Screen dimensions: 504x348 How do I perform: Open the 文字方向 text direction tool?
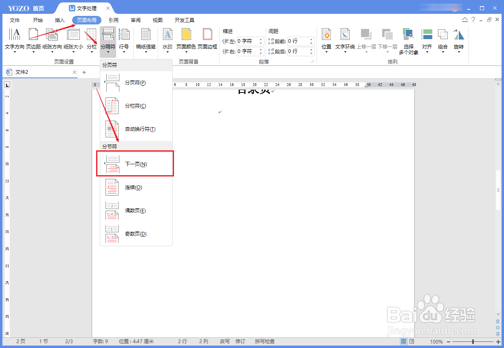[x=15, y=41]
